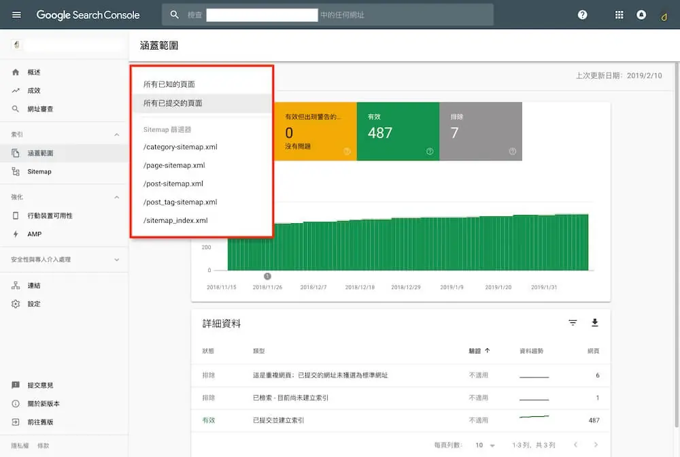
Task: Open 連結 links network icon
Action: coord(16,286)
